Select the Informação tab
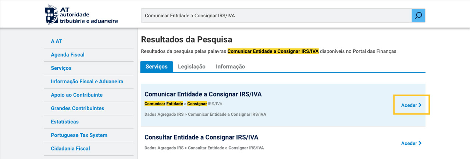 pyautogui.click(x=230, y=66)
